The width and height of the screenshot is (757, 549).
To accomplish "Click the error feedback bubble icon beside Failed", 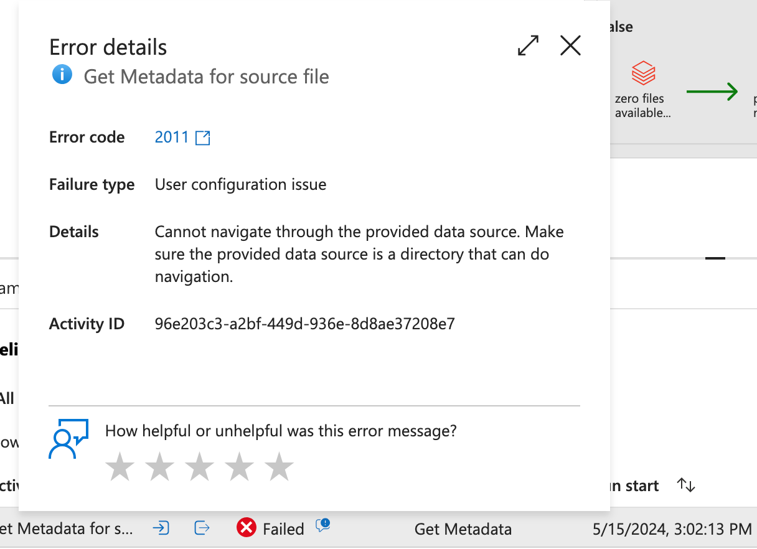I will pos(323,526).
